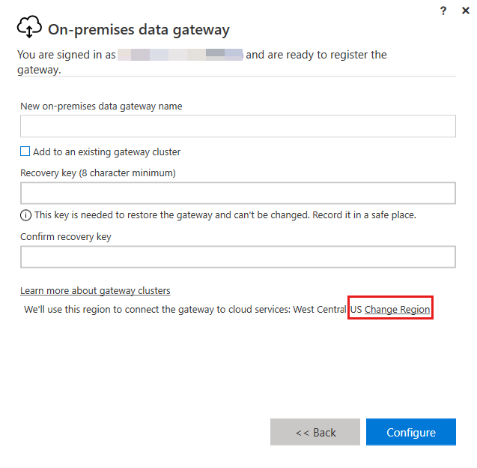The image size is (477, 468).
Task: Click the info icon beside recovery key note
Action: [26, 215]
